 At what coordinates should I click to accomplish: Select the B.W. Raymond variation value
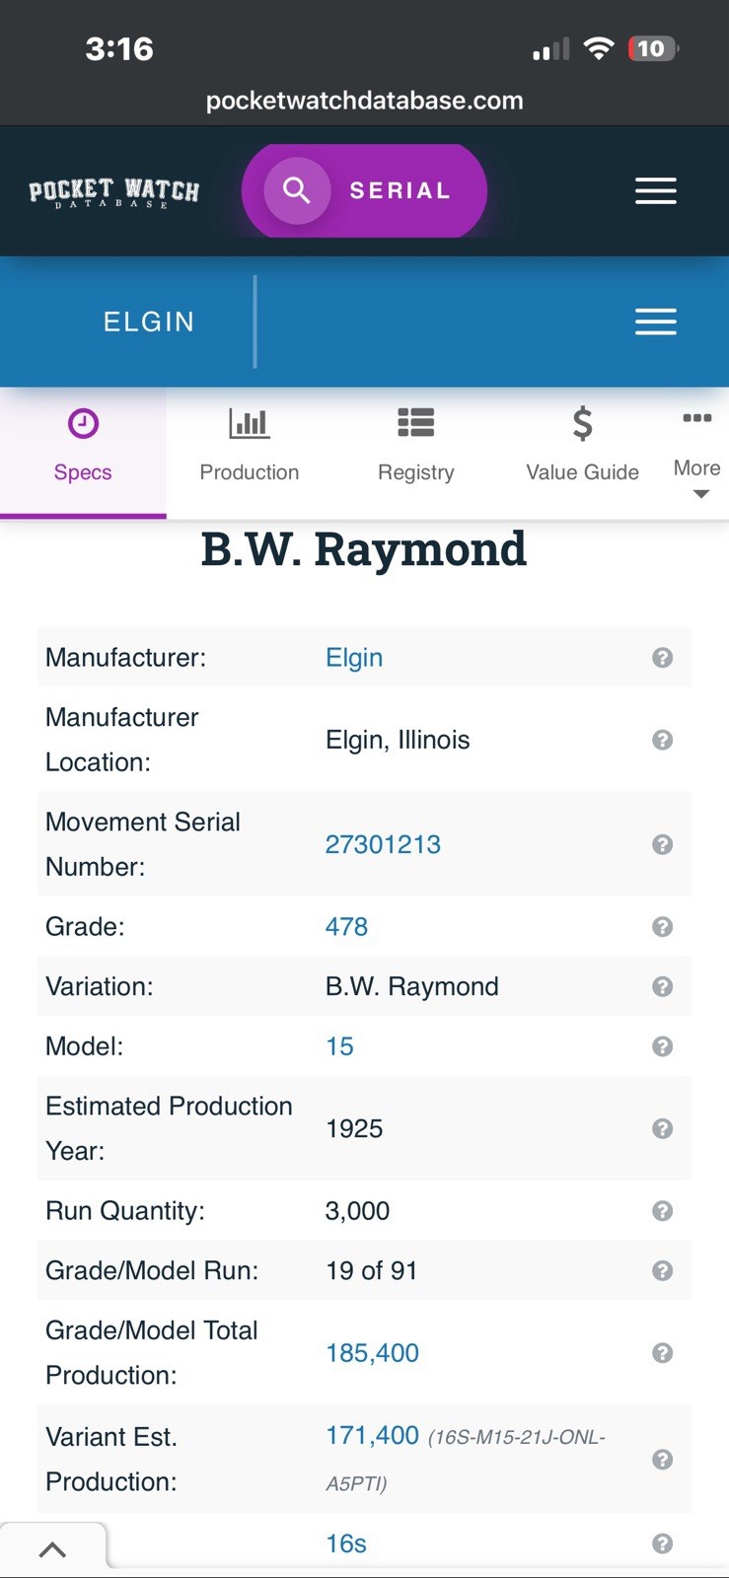[x=412, y=986]
